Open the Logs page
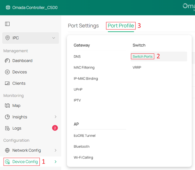 coord(17,128)
